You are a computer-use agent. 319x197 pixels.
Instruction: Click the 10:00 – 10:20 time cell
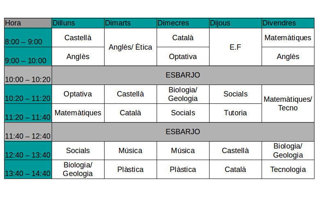click(x=28, y=76)
